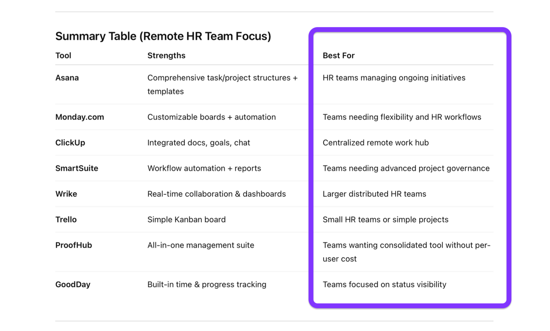This screenshot has height=331, width=550.
Task: Select the Monday.com tool name
Action: tap(80, 117)
